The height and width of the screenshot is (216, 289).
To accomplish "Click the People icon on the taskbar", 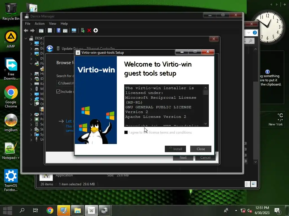I will point(226,210).
